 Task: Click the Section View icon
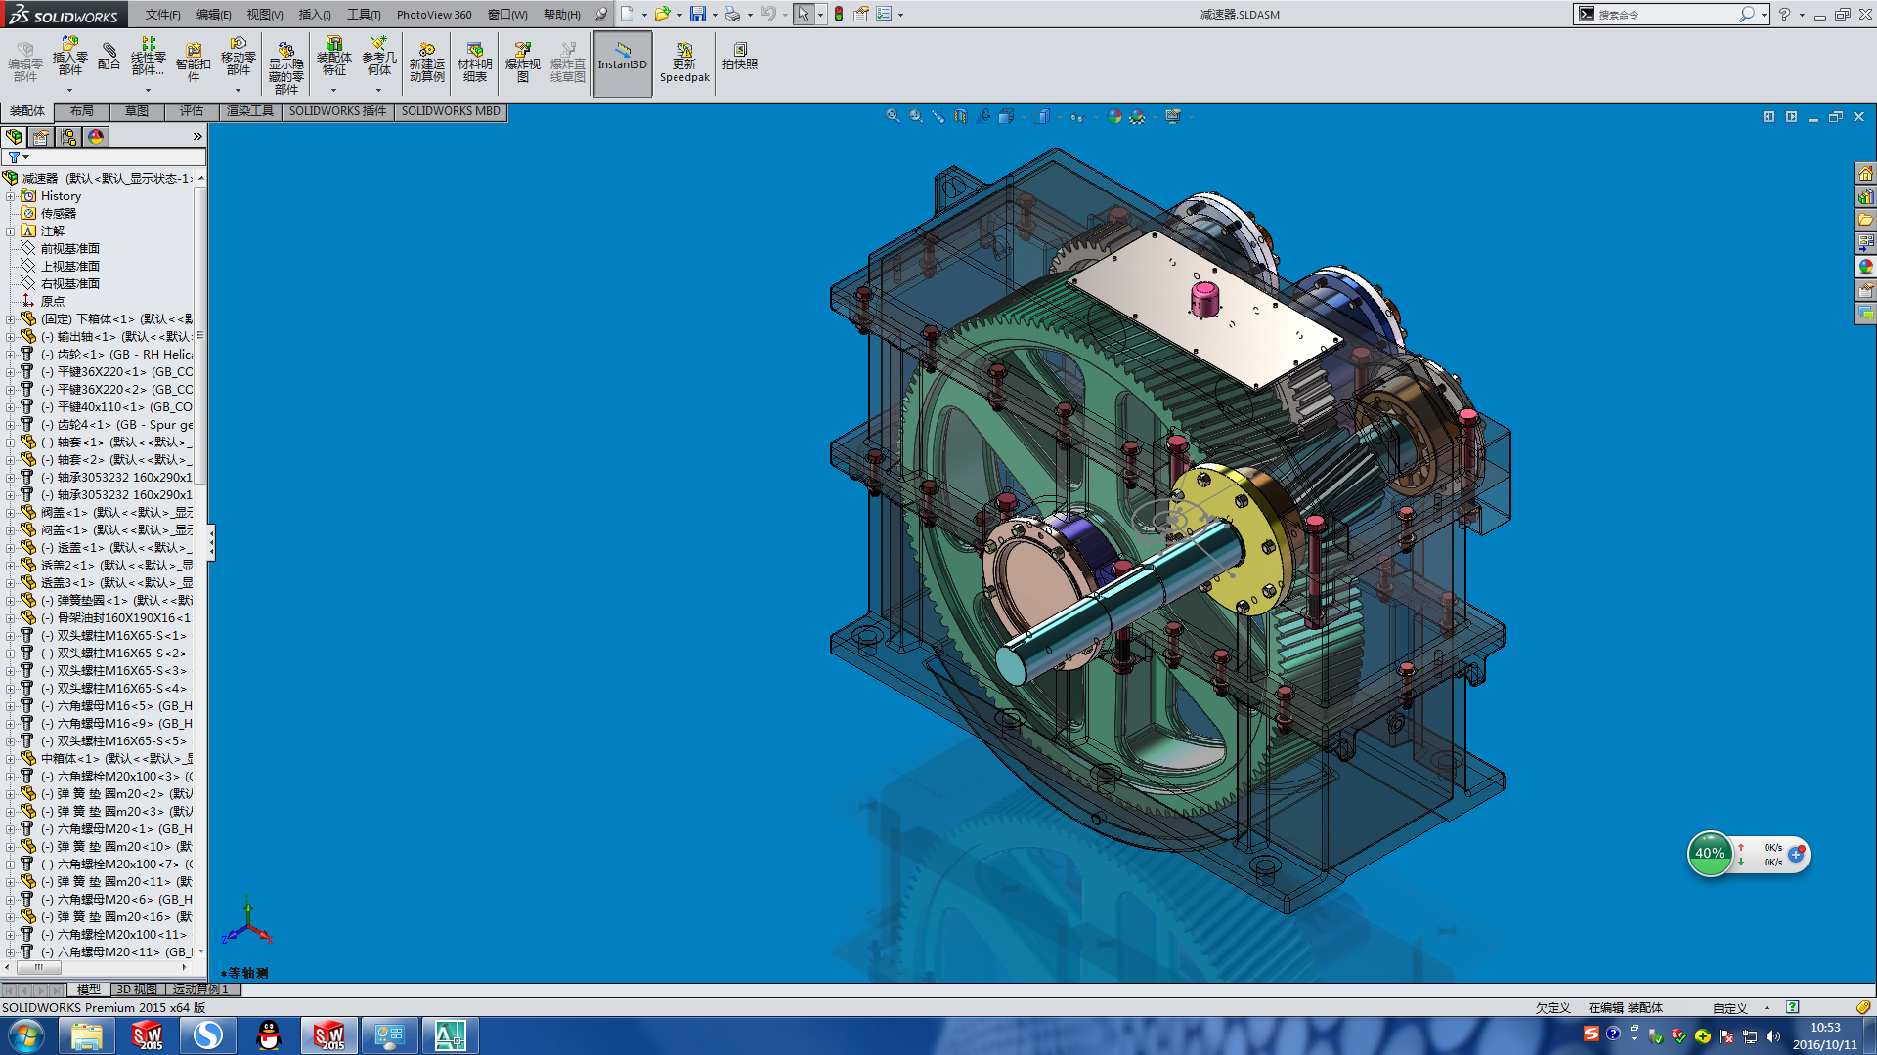click(x=960, y=116)
